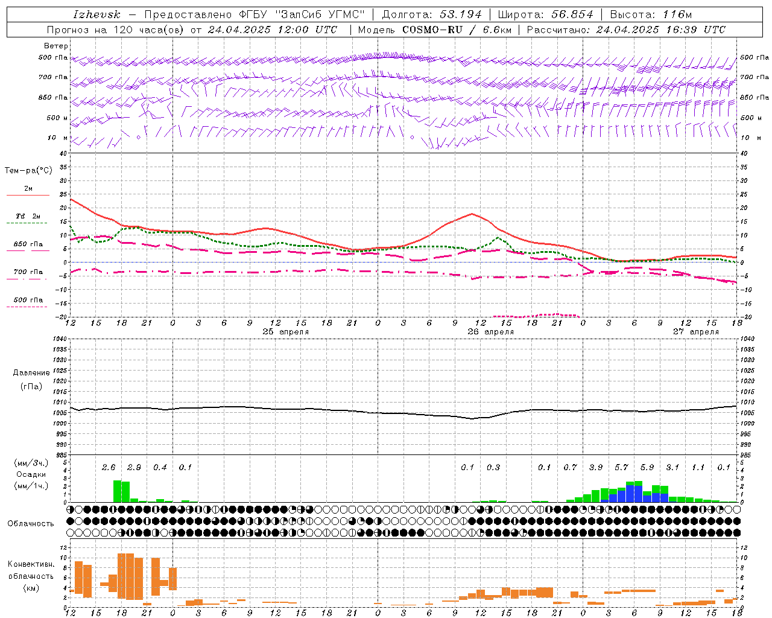
Task: Click right-side "10 м" wind level label
Action: (x=751, y=138)
